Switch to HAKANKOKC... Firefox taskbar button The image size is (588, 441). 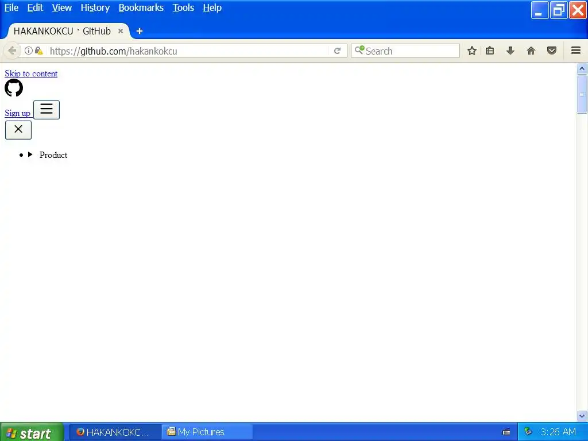click(x=116, y=432)
